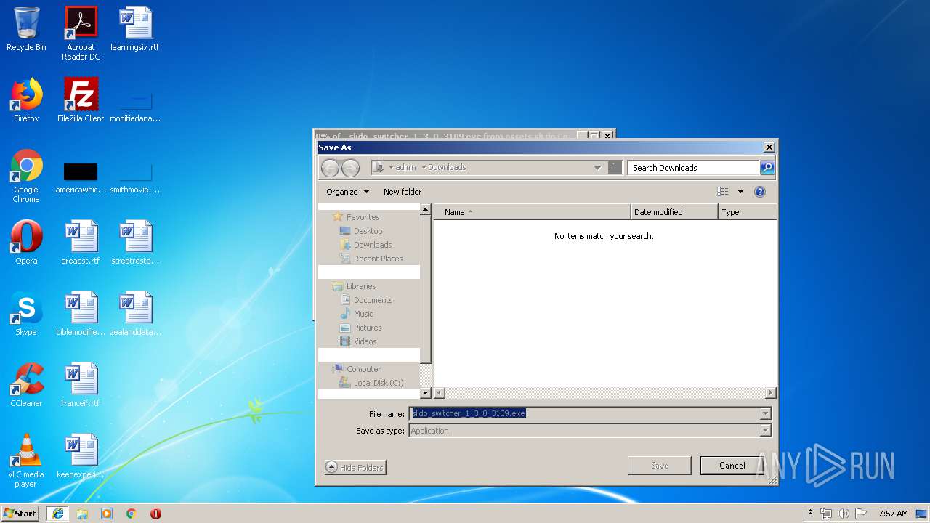Click the admin breadcrumb in address bar
Screen dimensions: 930x523
pos(405,168)
